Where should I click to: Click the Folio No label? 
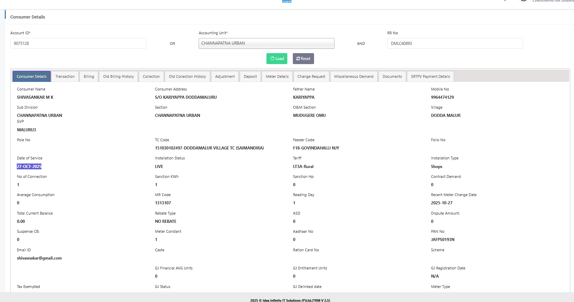click(x=438, y=140)
